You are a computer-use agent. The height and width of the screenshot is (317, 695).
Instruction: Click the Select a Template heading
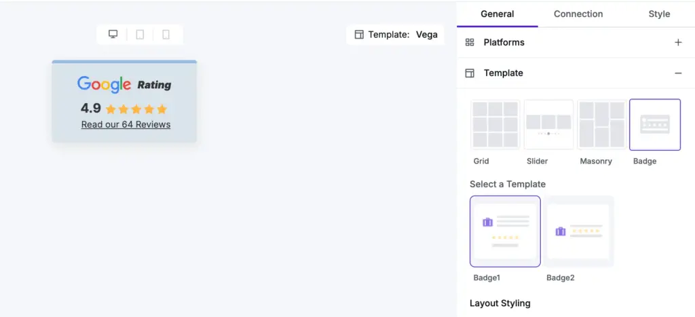click(x=508, y=184)
